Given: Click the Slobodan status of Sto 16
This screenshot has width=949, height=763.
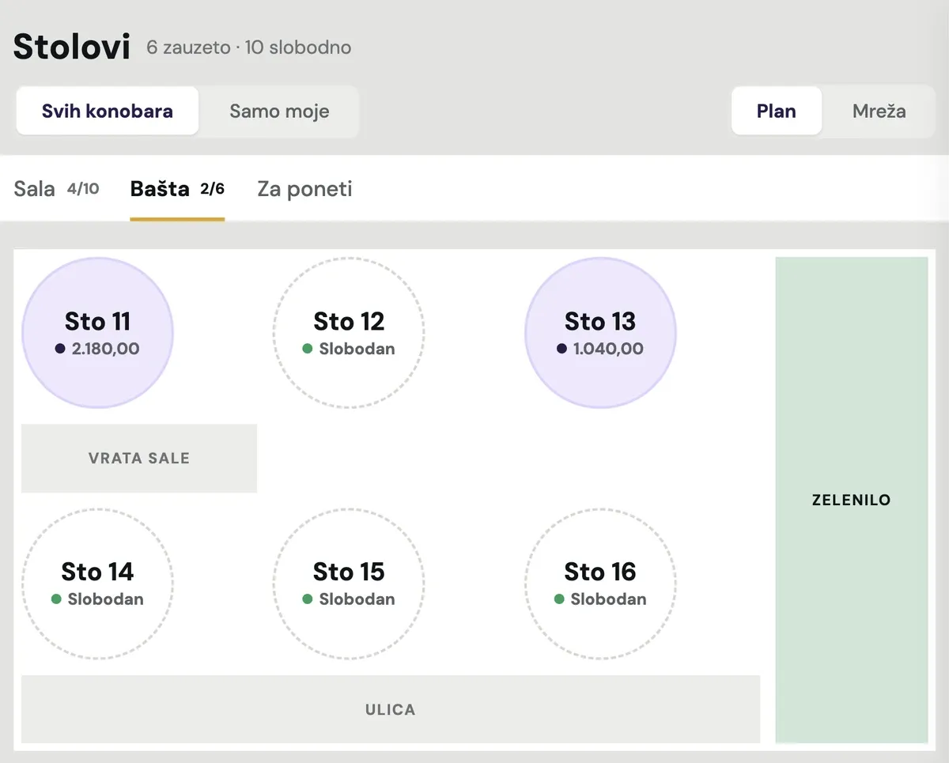Looking at the screenshot, I should pos(608,599).
